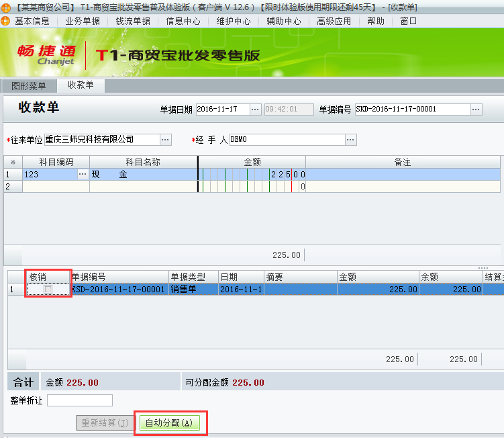Click the 整单折让 input field
Image resolution: width=504 pixels, height=438 pixels.
pos(80,400)
